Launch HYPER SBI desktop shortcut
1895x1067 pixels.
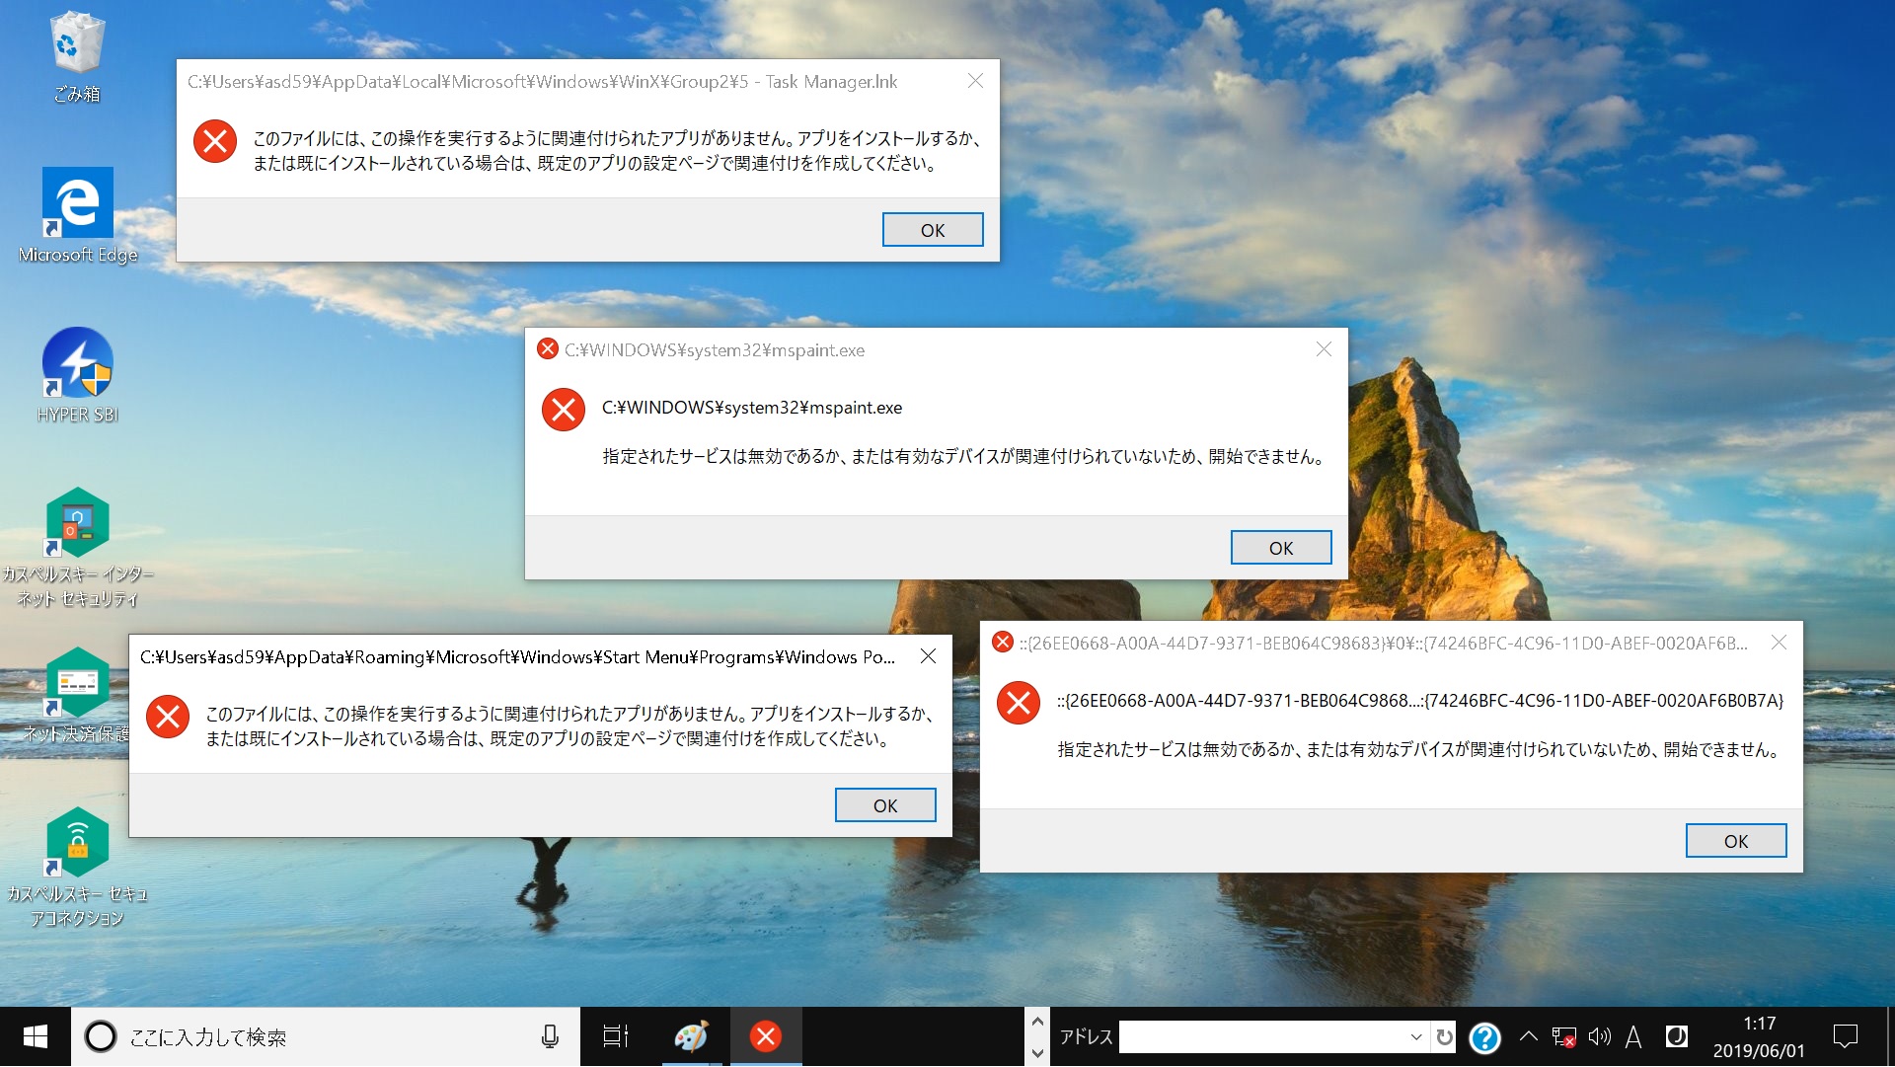(77, 363)
